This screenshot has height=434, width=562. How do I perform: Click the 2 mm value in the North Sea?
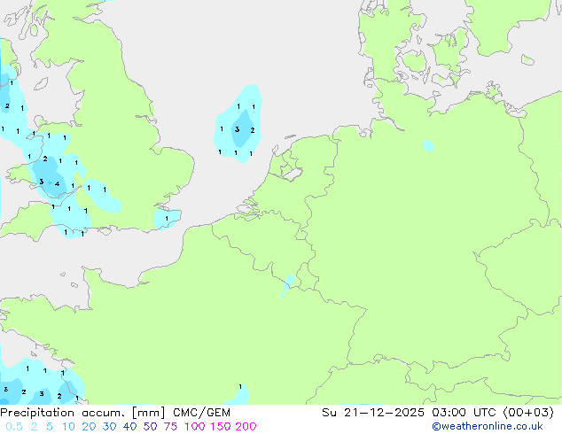click(253, 130)
